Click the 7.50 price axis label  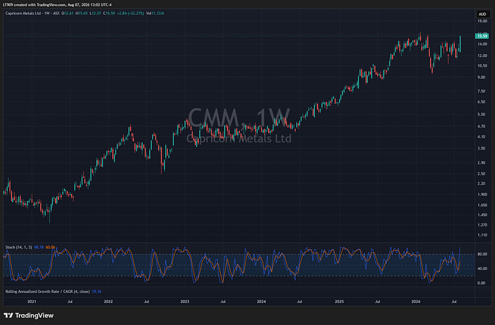coord(481,91)
